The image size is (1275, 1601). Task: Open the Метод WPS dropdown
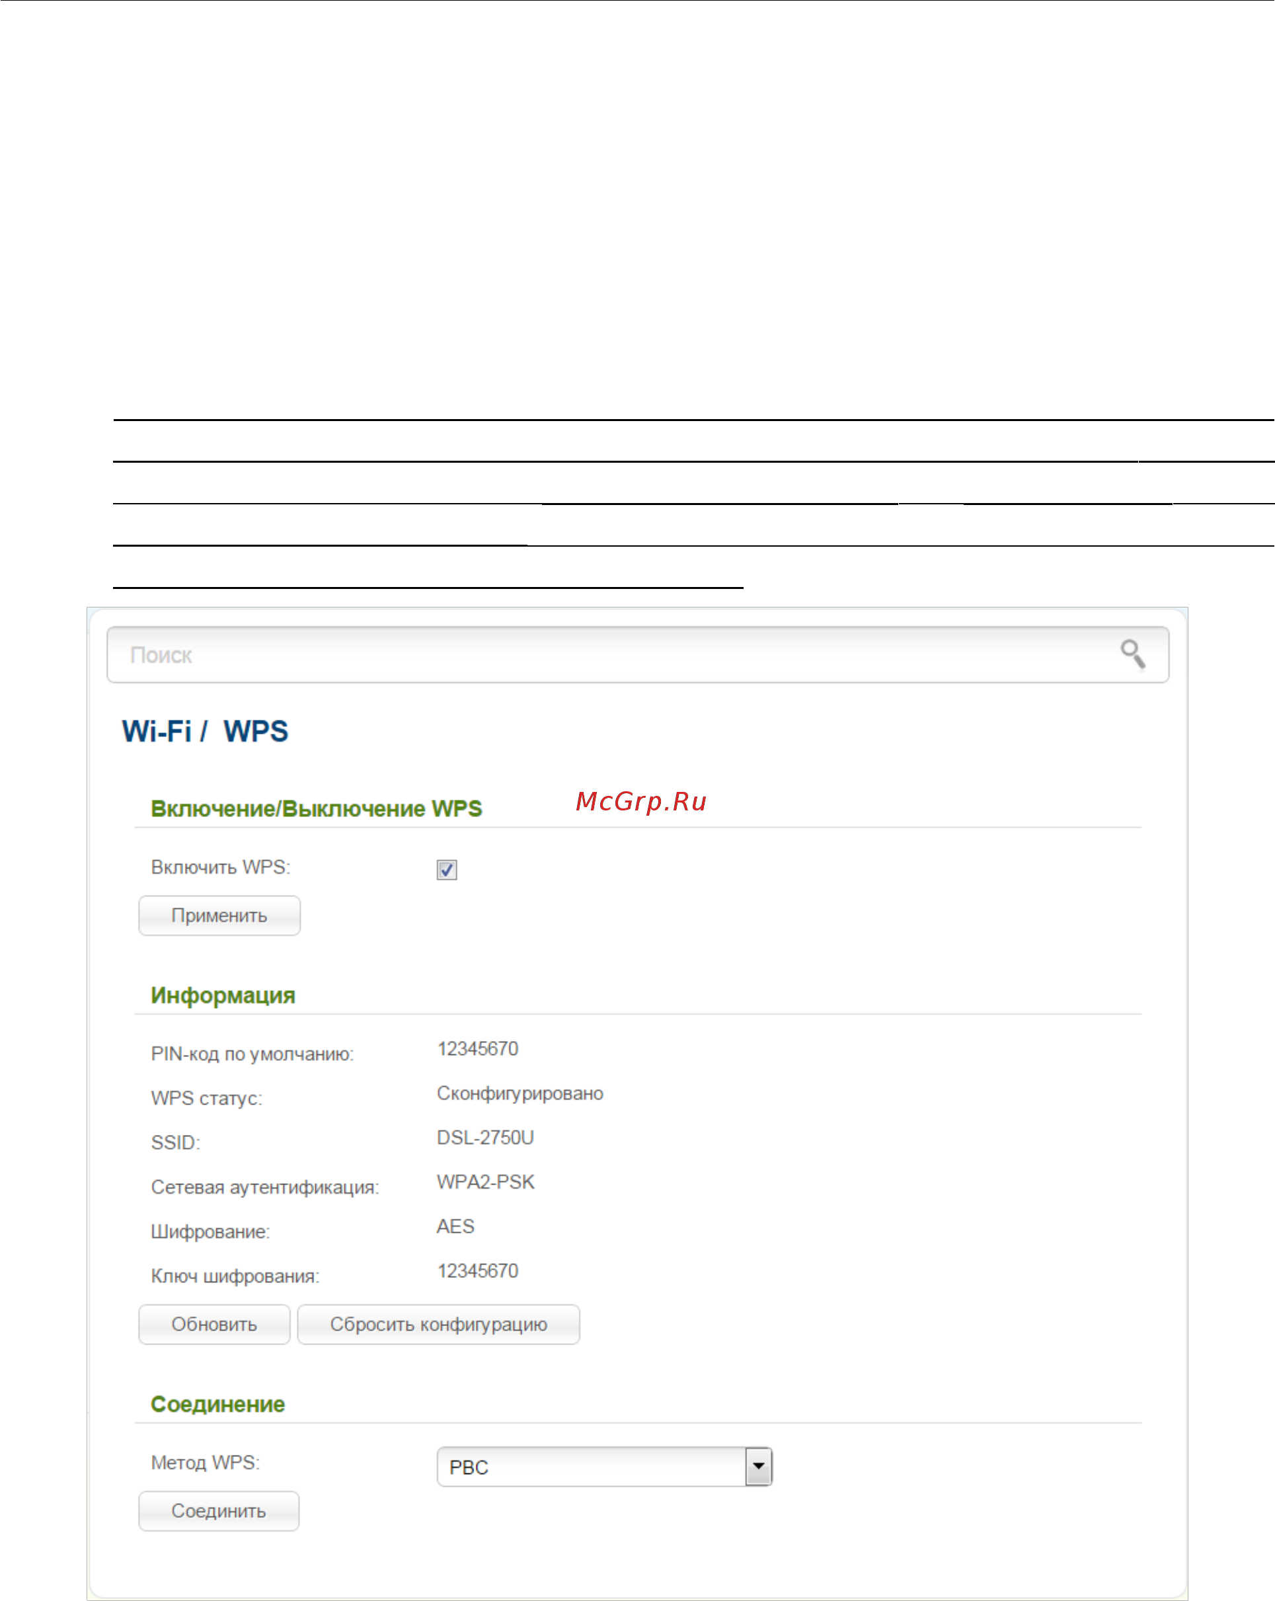[x=605, y=1467]
